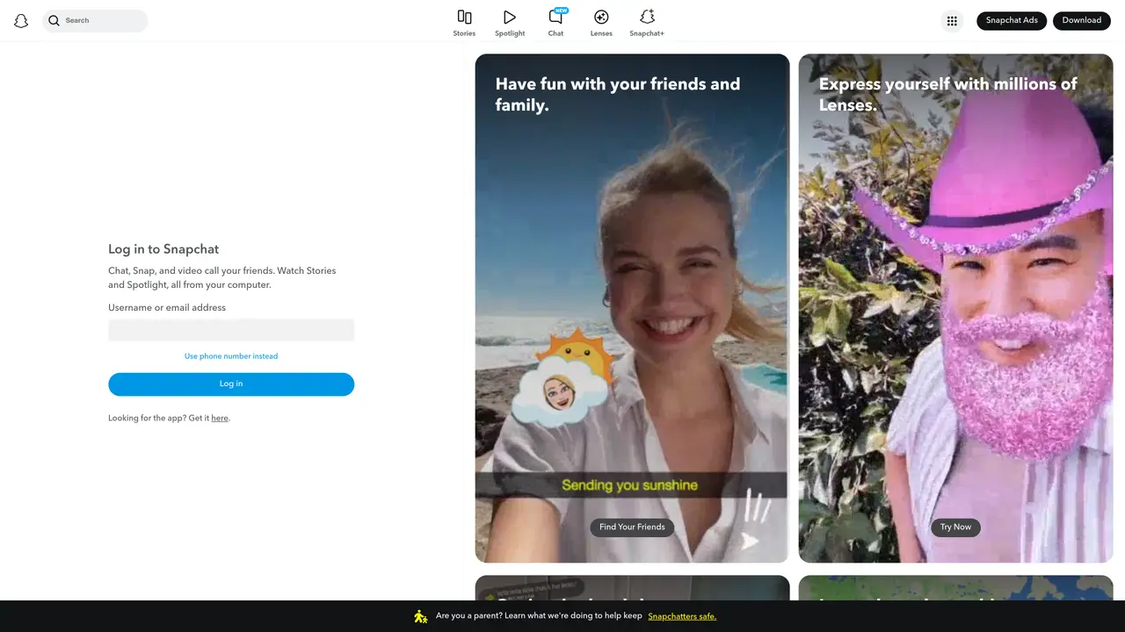This screenshot has height=632, width=1125.
Task: Click the parent safety icon in bottom banner
Action: (x=421, y=616)
